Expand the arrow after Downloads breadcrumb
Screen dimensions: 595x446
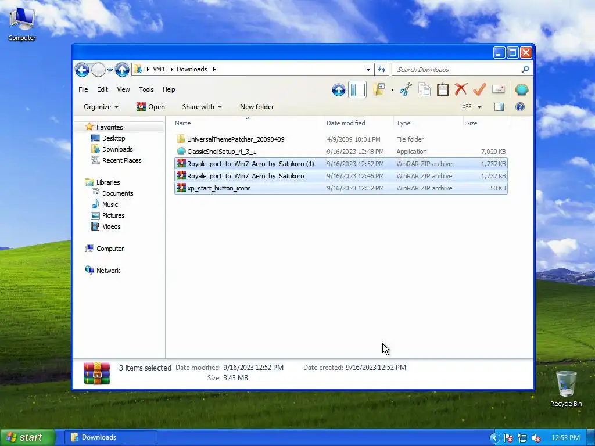(x=214, y=70)
